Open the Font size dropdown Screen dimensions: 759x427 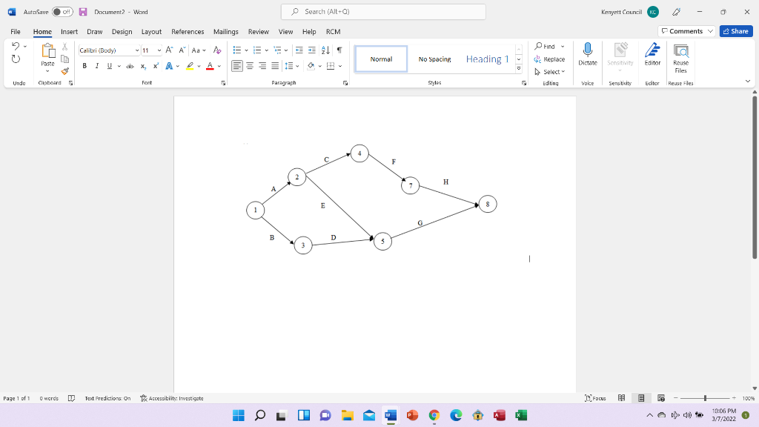pos(159,50)
